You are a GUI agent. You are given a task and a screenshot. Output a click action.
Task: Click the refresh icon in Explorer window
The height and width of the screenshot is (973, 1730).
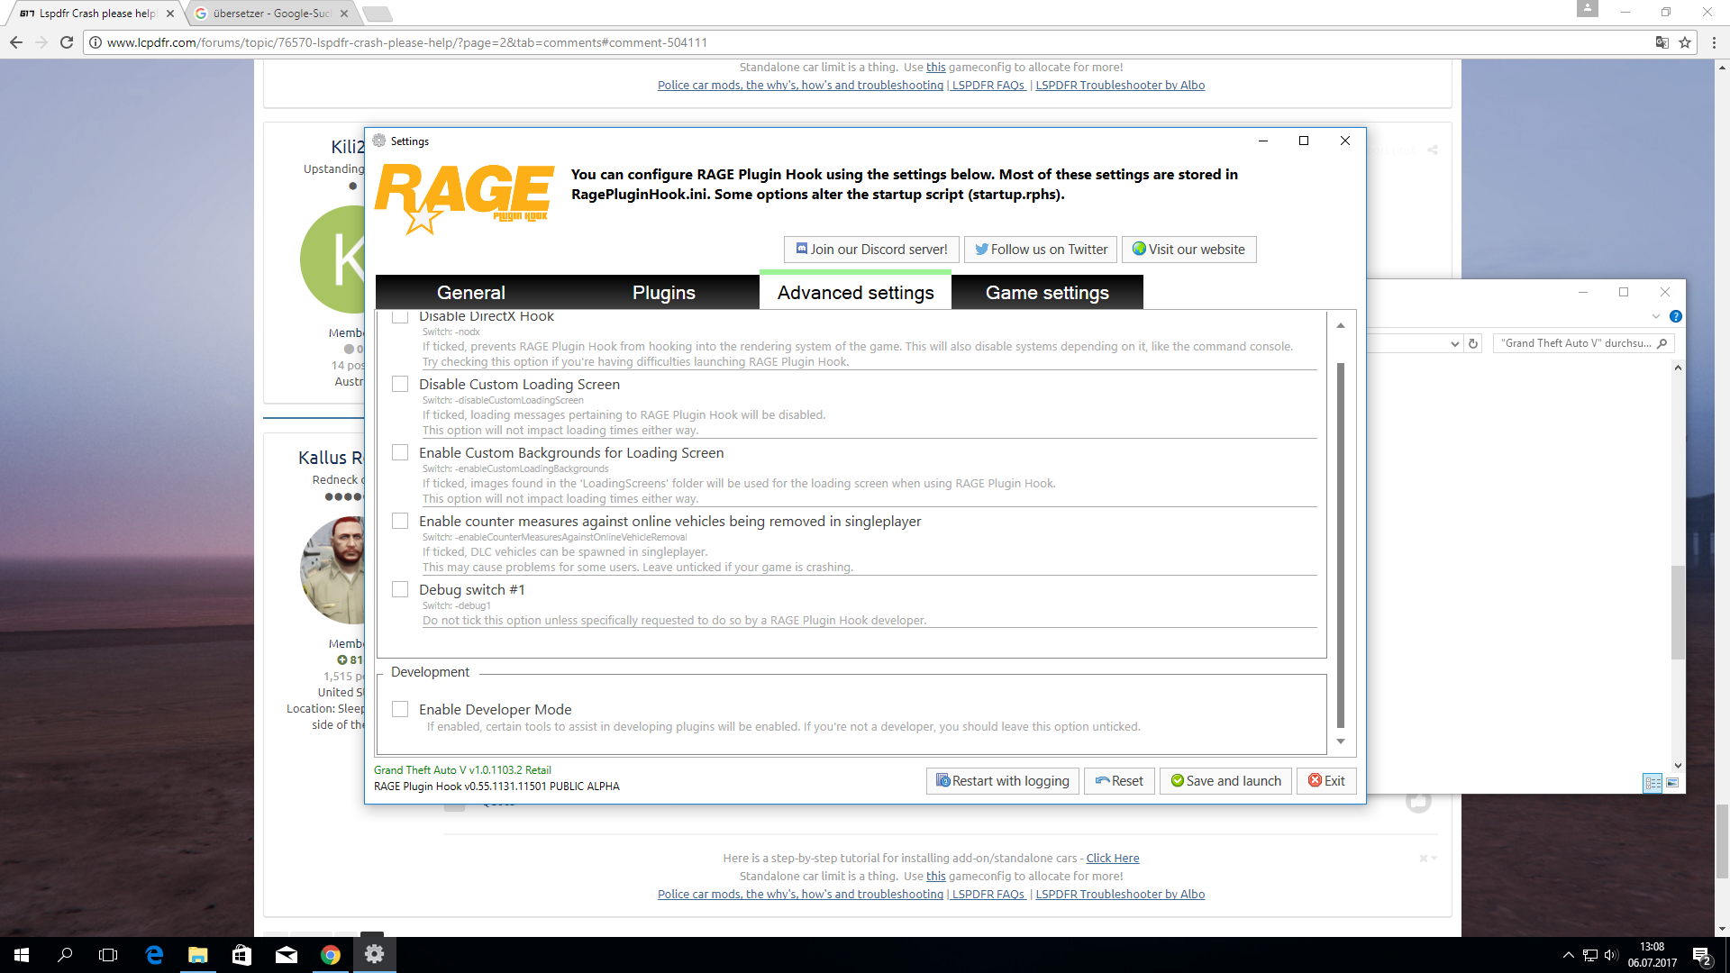point(1473,343)
